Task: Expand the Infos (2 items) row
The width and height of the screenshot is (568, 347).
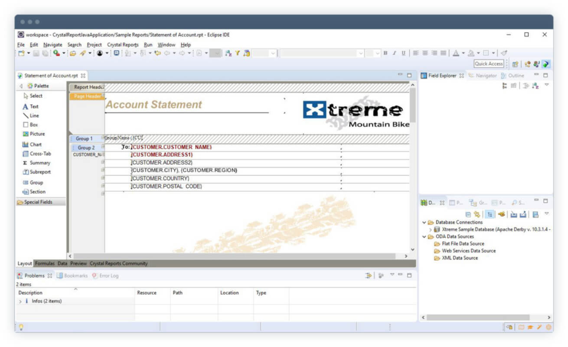Action: [20, 301]
